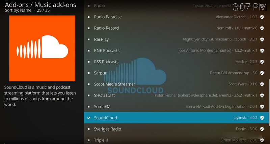Click the verified shield icon for SHOUTcast

pyautogui.click(x=262, y=96)
